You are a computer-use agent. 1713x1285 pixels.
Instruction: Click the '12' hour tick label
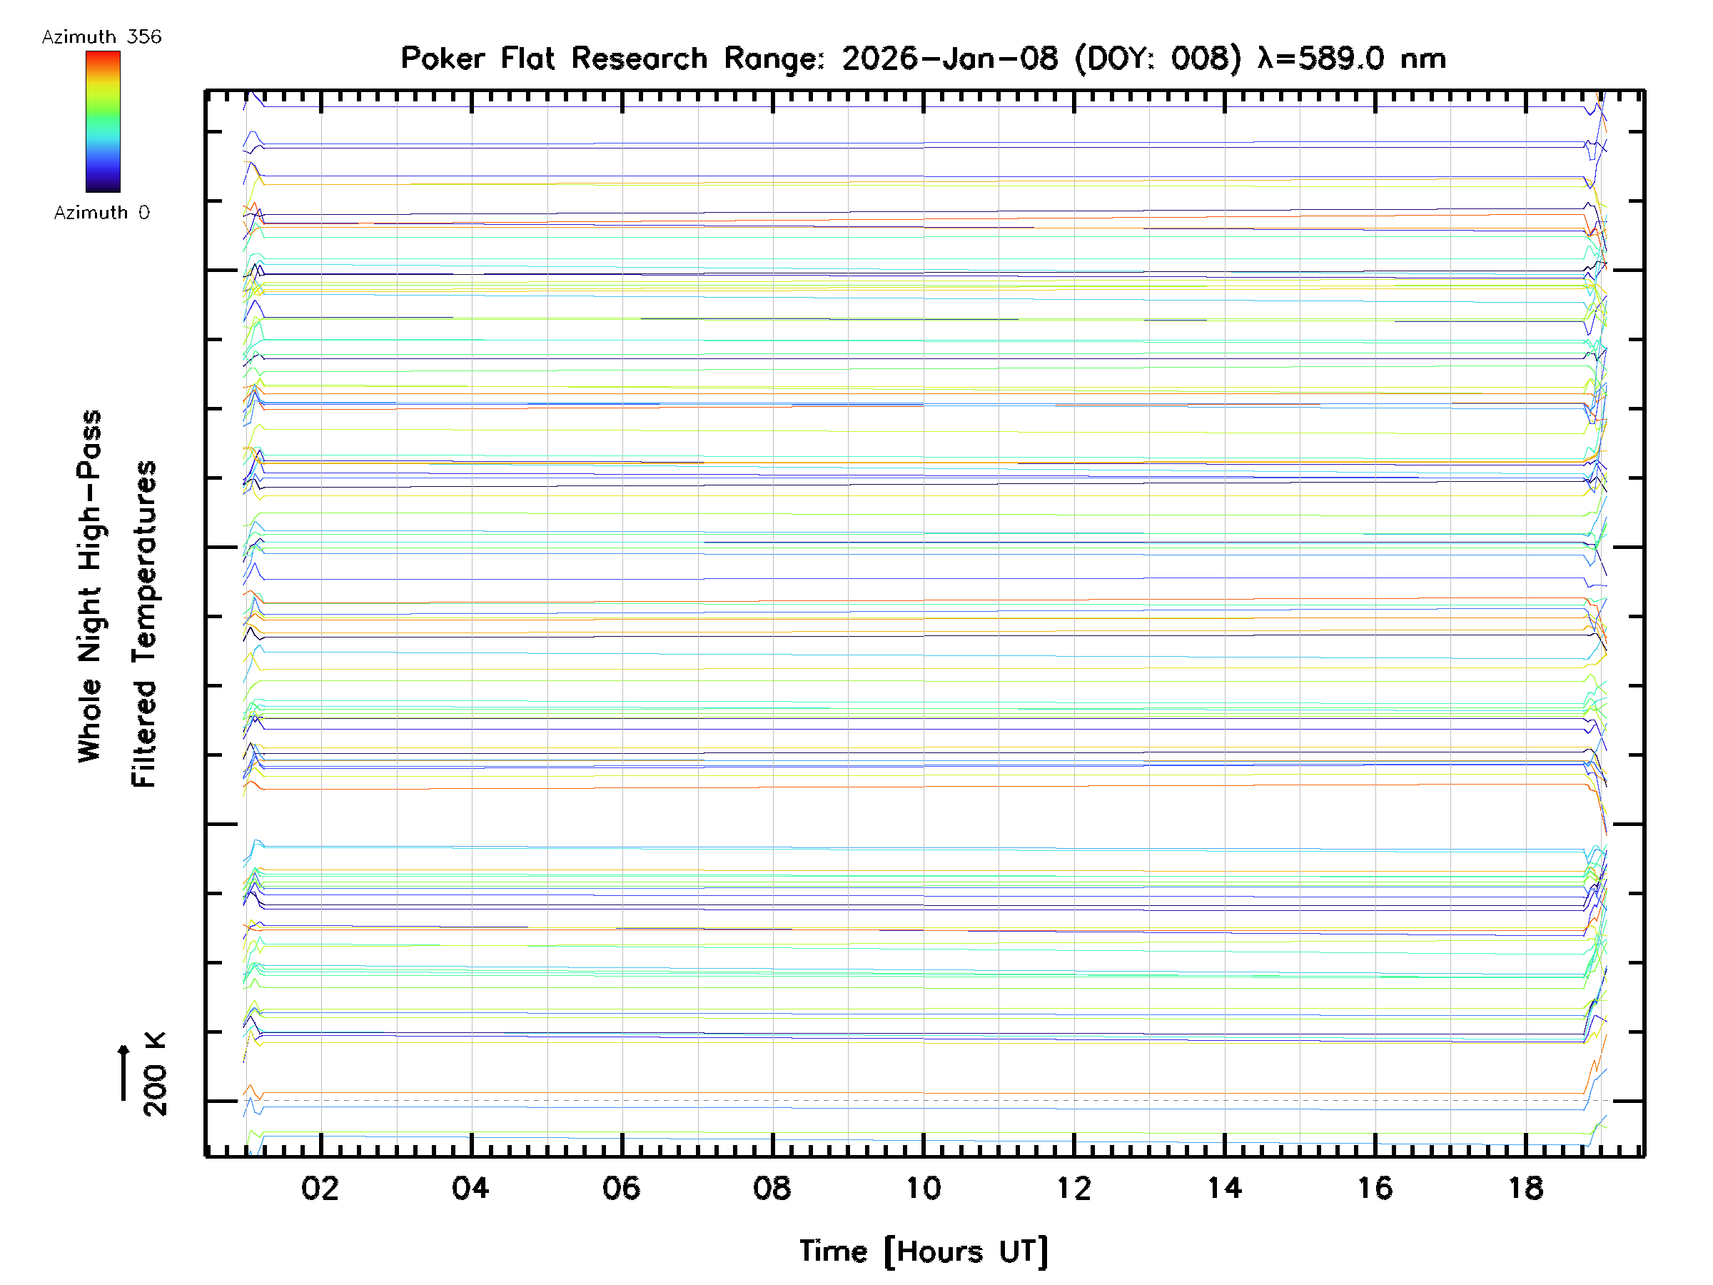click(x=1073, y=1188)
